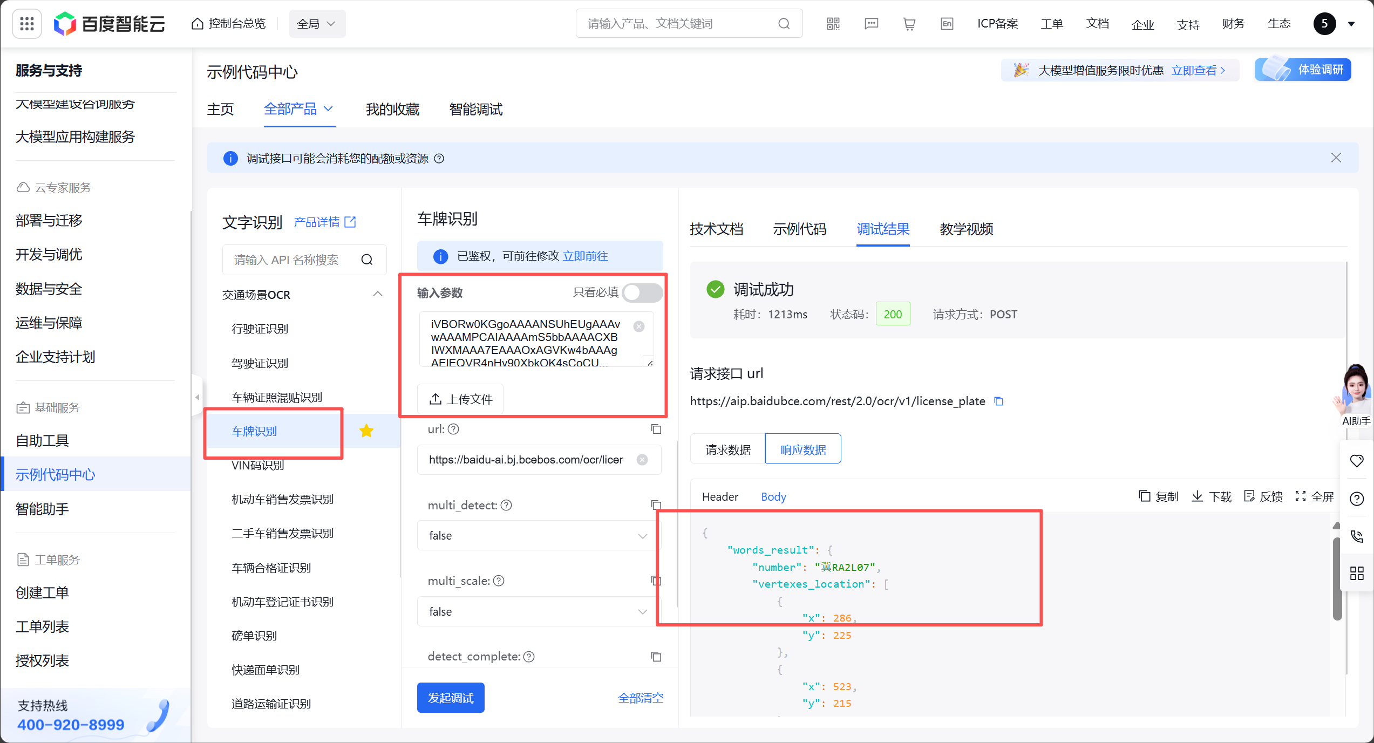Toggle the 只看必填 switch
Screen dimensions: 1374x743
coord(643,292)
